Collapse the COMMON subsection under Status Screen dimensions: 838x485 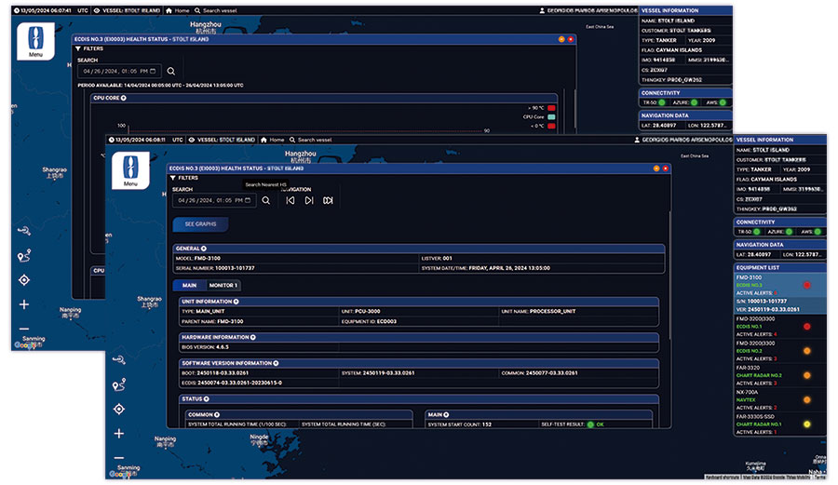[x=217, y=414]
